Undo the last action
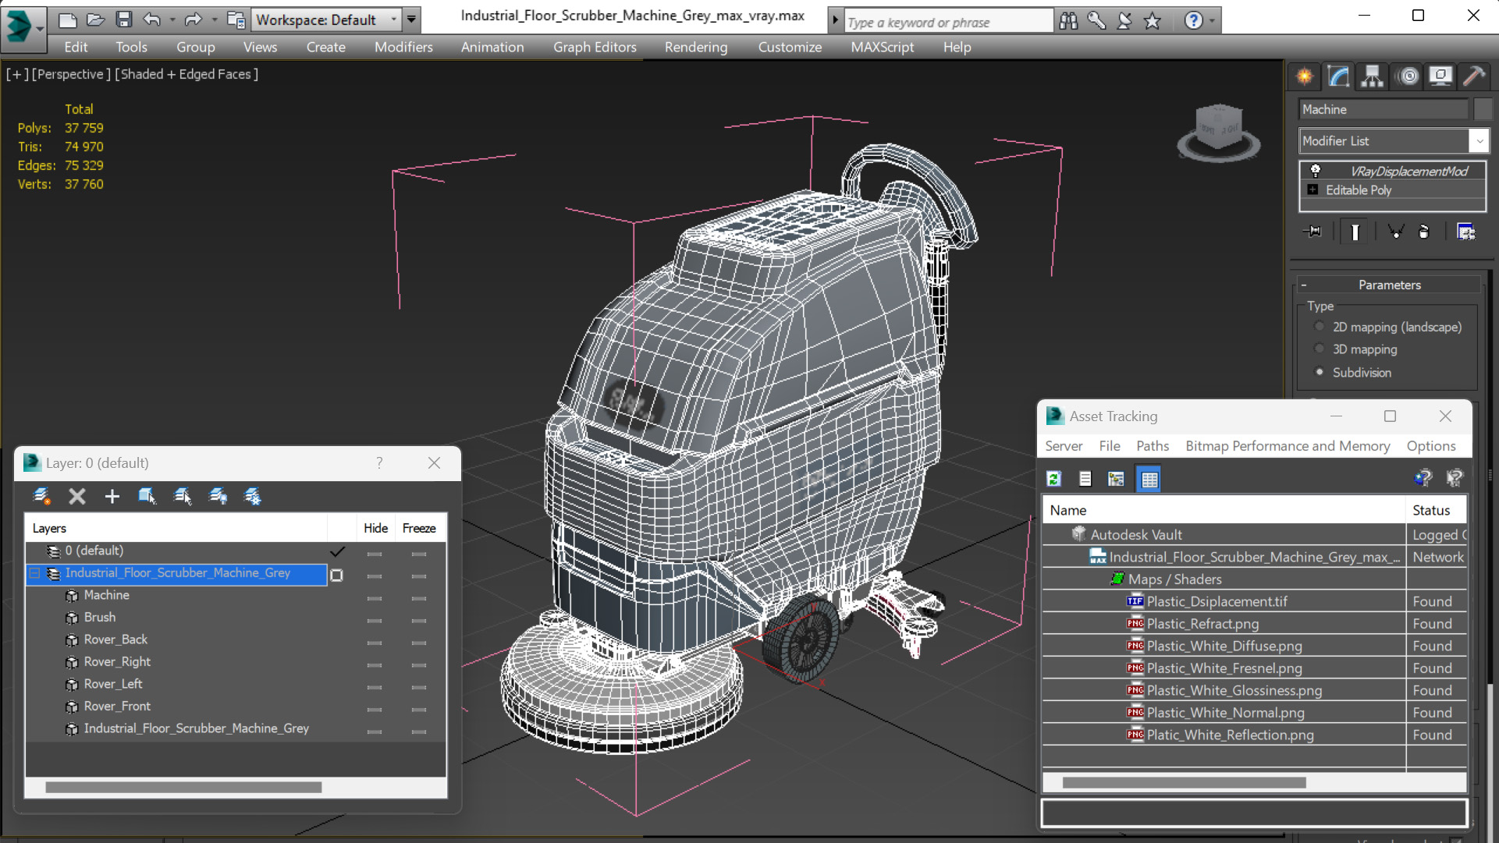This screenshot has height=843, width=1499. coord(152,19)
